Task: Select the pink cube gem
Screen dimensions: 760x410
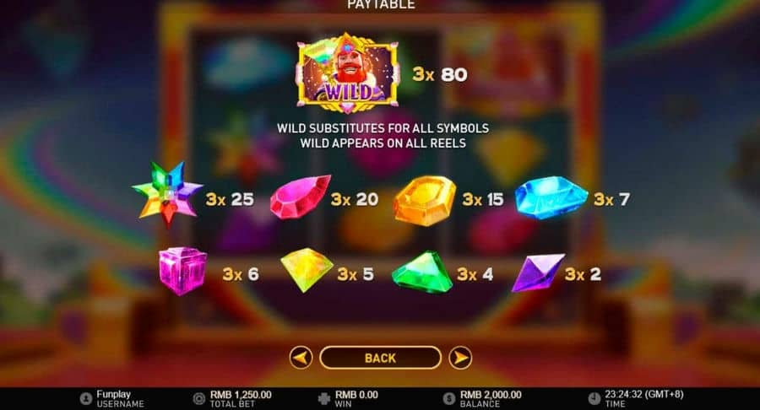Action: 182,271
